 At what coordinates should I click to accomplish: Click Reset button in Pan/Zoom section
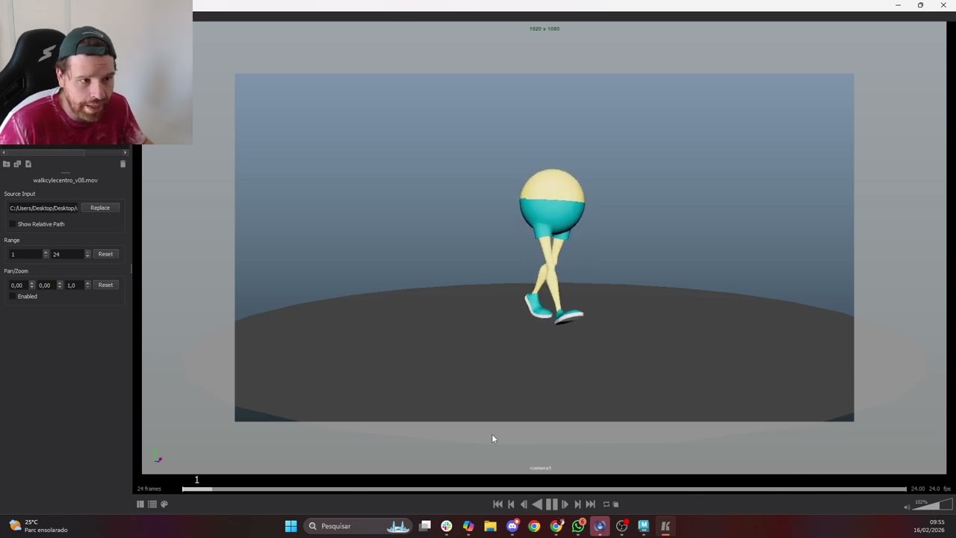click(x=105, y=285)
